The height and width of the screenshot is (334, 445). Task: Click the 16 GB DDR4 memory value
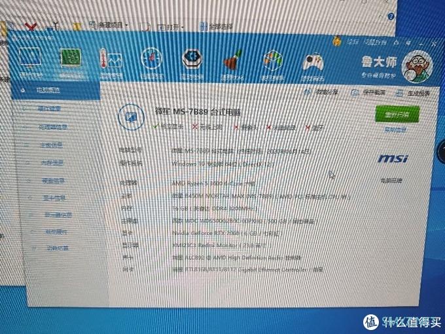click(x=215, y=208)
